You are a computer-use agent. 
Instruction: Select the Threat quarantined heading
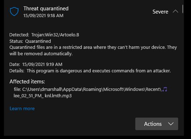click(x=46, y=9)
